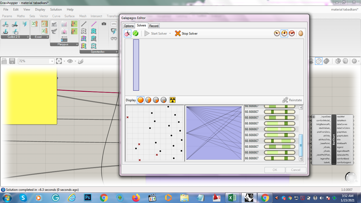Click the Save file icon on canvas toolbar

(x=12, y=61)
